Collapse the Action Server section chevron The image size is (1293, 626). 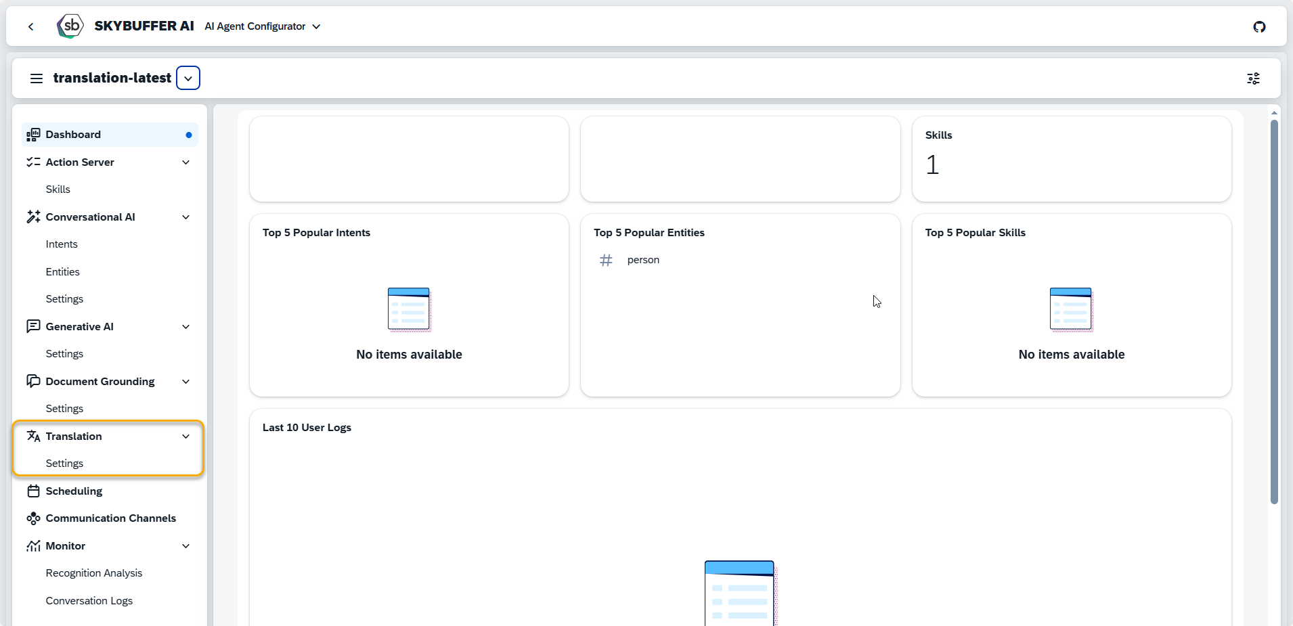(186, 162)
